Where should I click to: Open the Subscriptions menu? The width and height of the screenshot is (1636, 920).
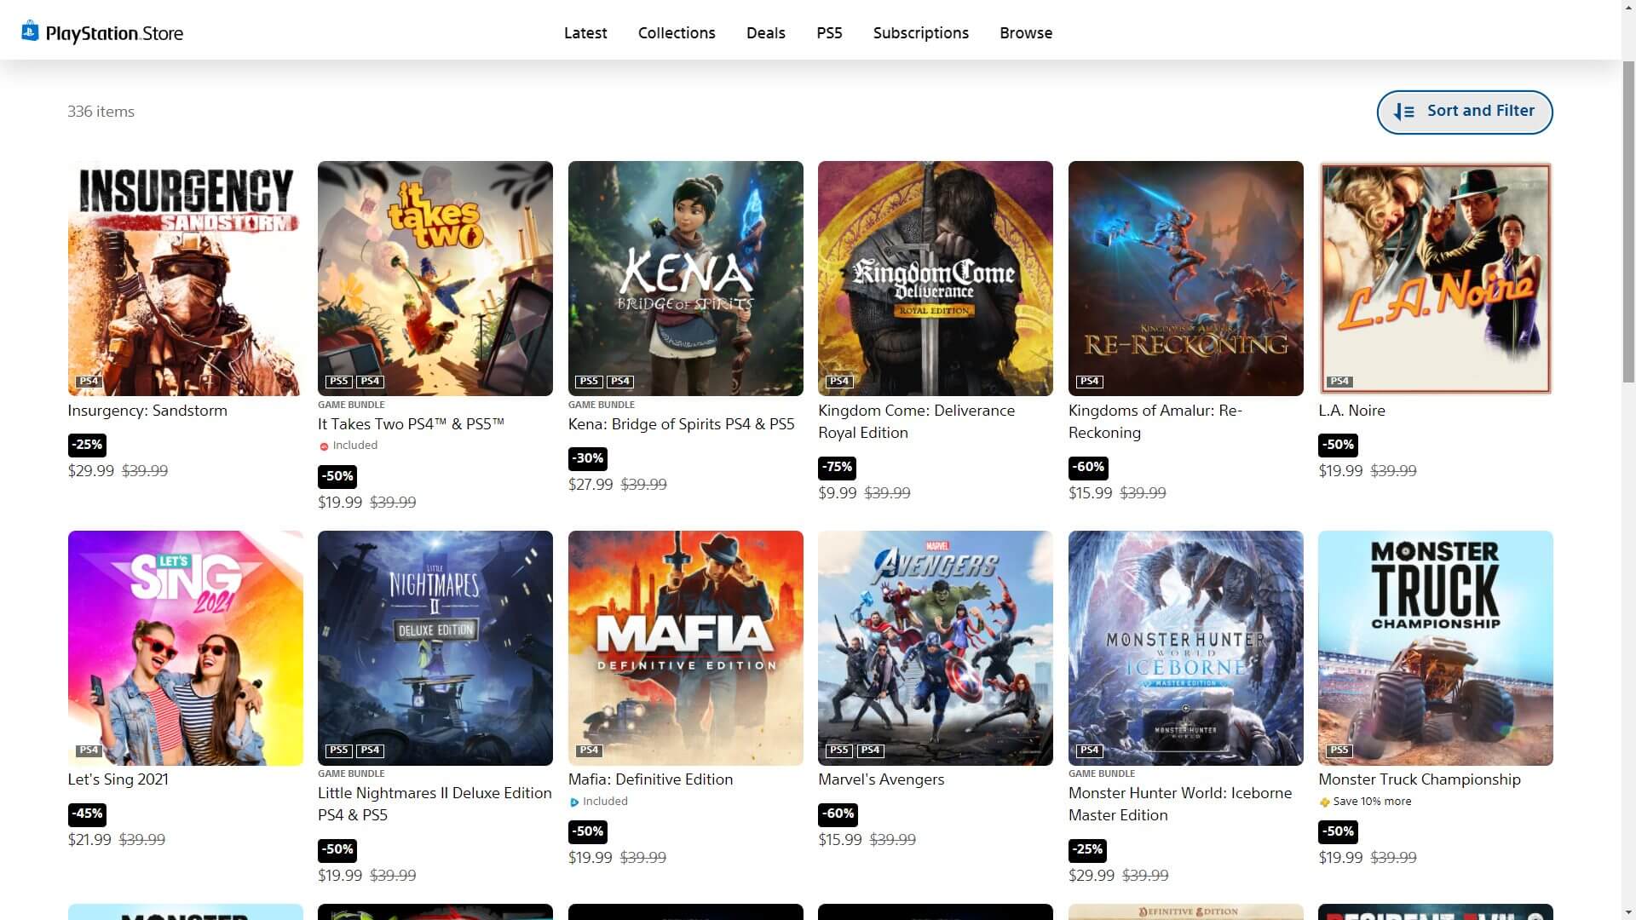pyautogui.click(x=920, y=33)
